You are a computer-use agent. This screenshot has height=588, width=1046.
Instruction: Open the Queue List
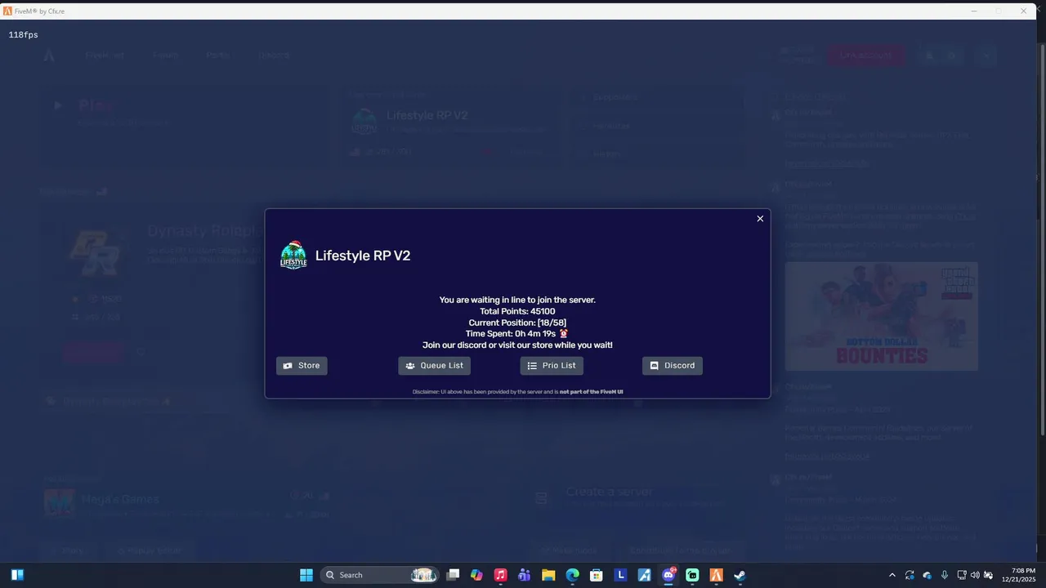(x=434, y=366)
